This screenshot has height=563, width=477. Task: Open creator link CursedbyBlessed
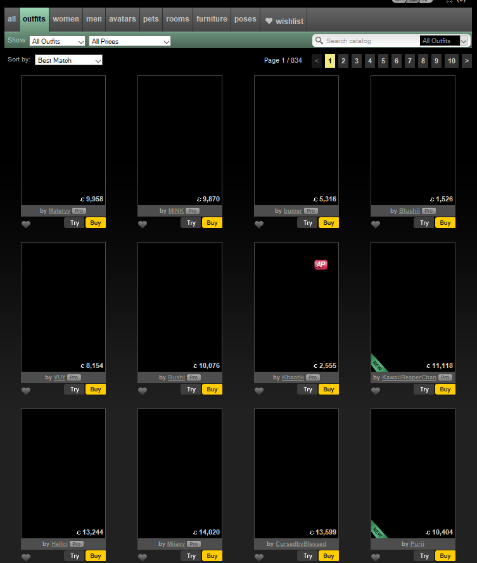click(301, 544)
